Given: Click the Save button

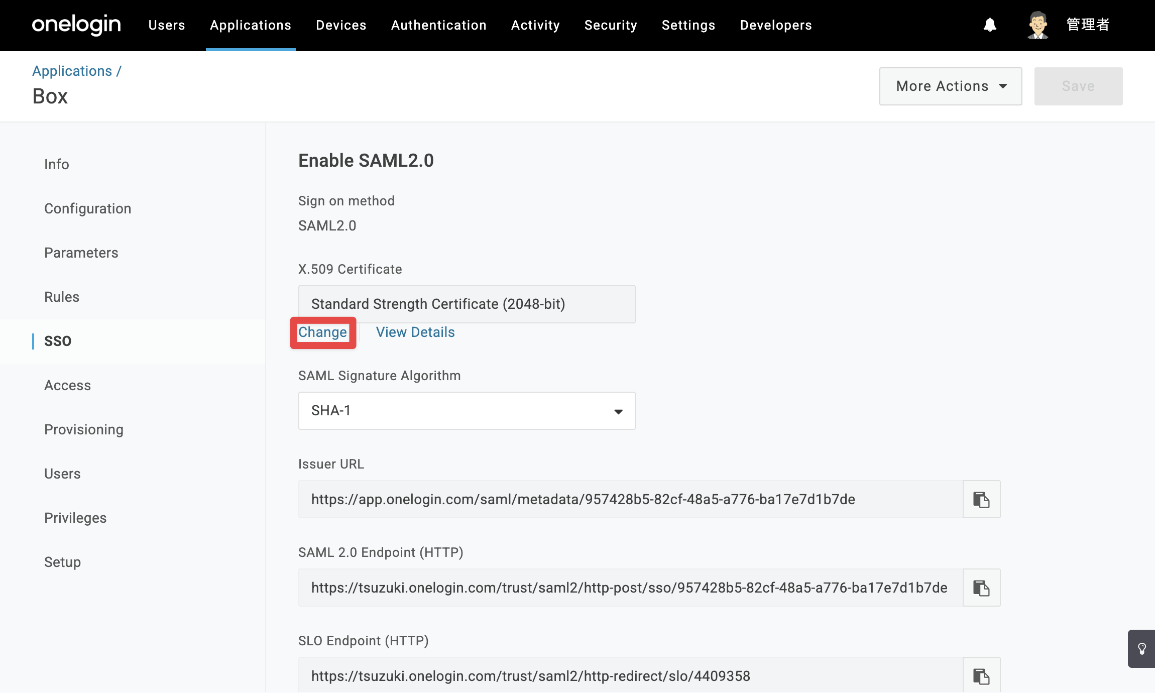Looking at the screenshot, I should (x=1078, y=86).
